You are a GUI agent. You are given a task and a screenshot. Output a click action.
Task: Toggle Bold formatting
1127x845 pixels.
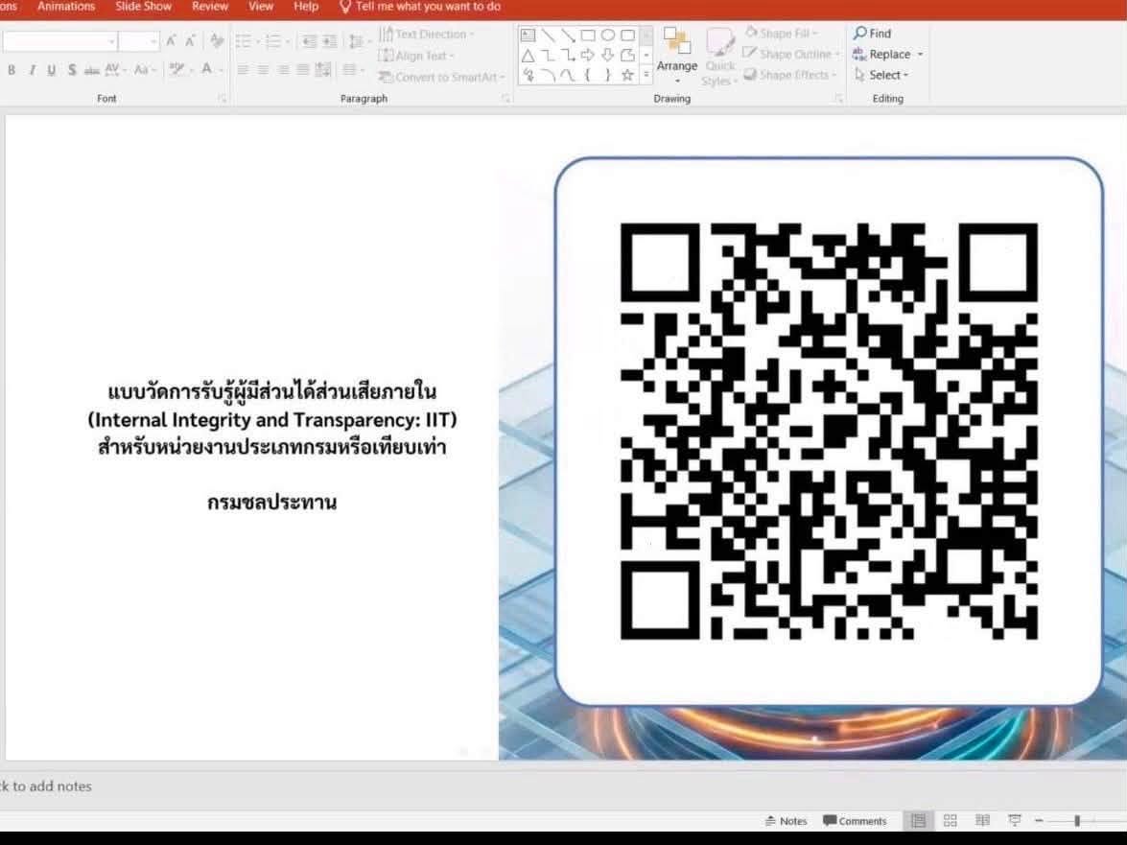point(11,70)
